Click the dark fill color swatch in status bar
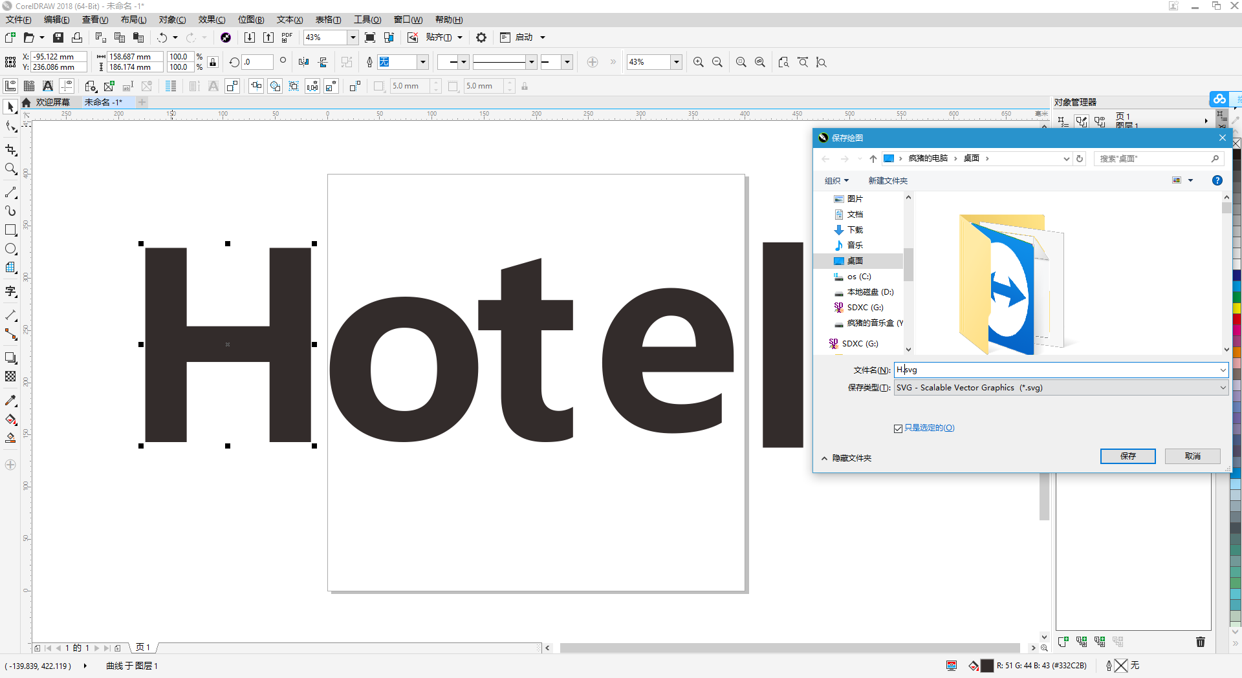This screenshot has height=678, width=1242. [x=986, y=666]
